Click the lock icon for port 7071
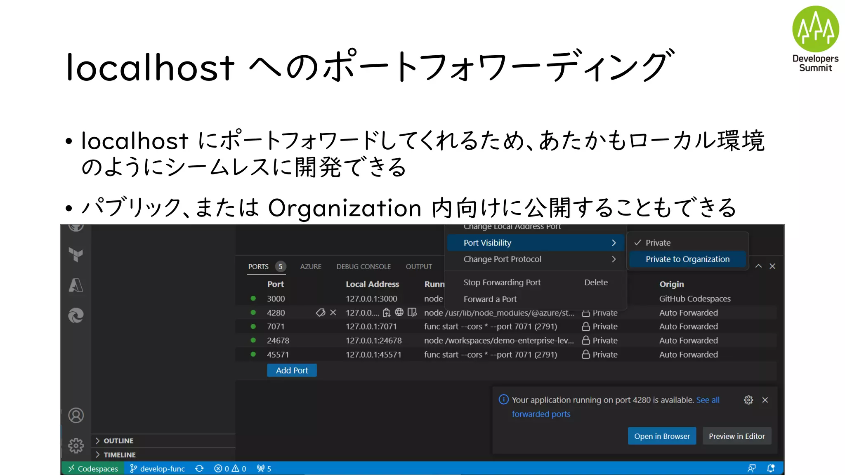 tap(585, 326)
